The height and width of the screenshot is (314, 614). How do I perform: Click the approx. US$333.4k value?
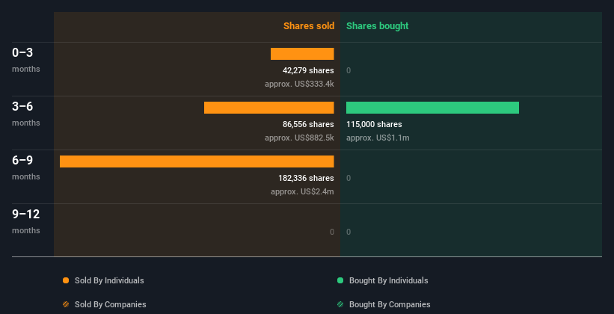[299, 84]
